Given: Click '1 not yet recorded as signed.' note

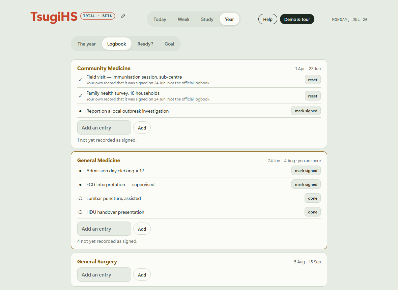Looking at the screenshot, I should click(x=107, y=140).
